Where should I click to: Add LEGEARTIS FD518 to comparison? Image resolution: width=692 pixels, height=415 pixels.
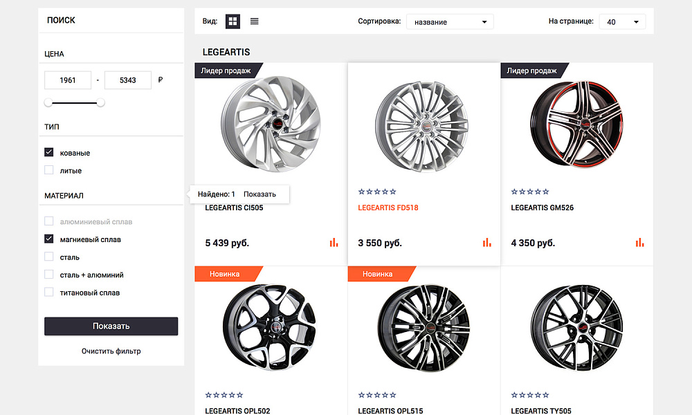click(x=486, y=243)
